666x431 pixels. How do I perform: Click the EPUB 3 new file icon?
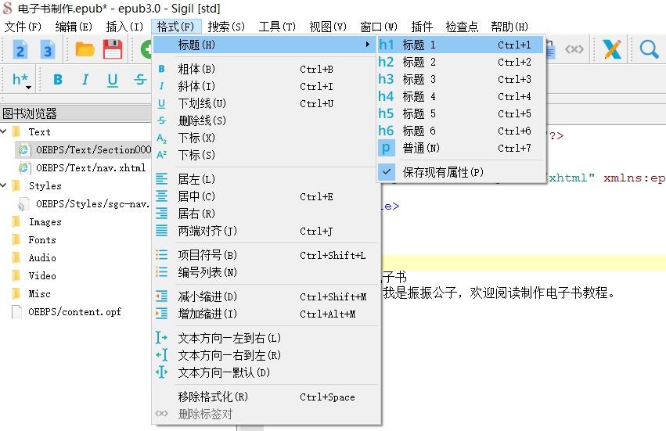[48, 50]
